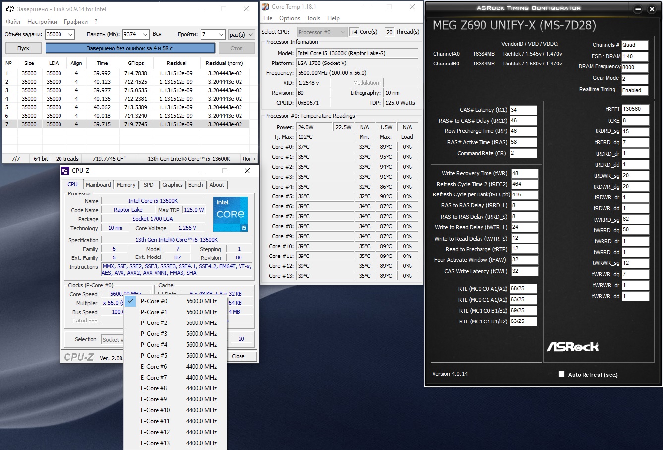Open the Настройки menu in LinX
This screenshot has width=663, height=450.
pos(42,22)
